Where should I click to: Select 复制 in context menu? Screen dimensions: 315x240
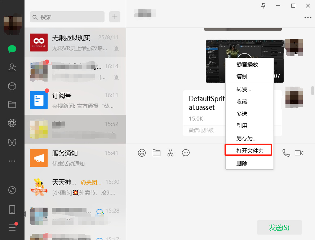249,77
